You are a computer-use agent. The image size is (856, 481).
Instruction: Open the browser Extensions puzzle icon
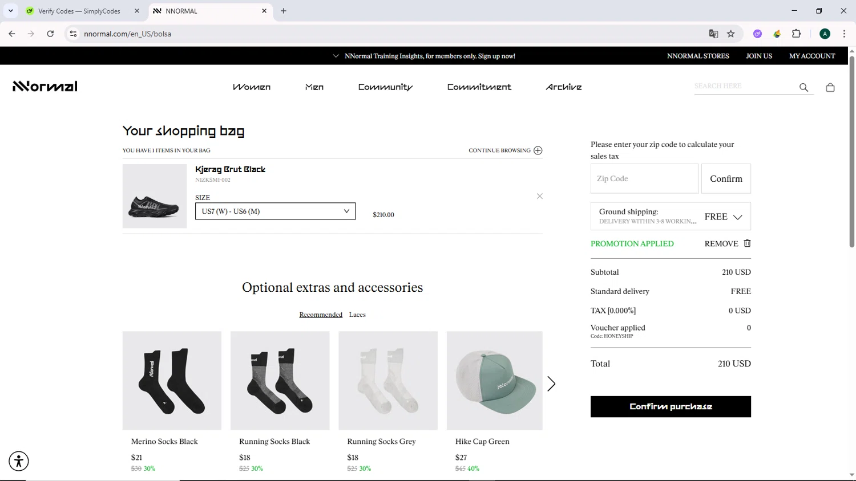pos(796,34)
